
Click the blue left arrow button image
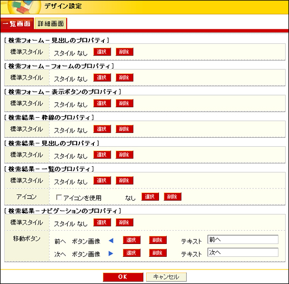[111, 241]
